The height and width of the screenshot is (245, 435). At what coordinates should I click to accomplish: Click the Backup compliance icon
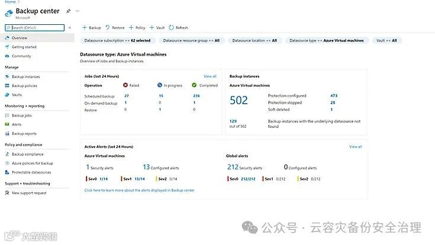(7, 154)
